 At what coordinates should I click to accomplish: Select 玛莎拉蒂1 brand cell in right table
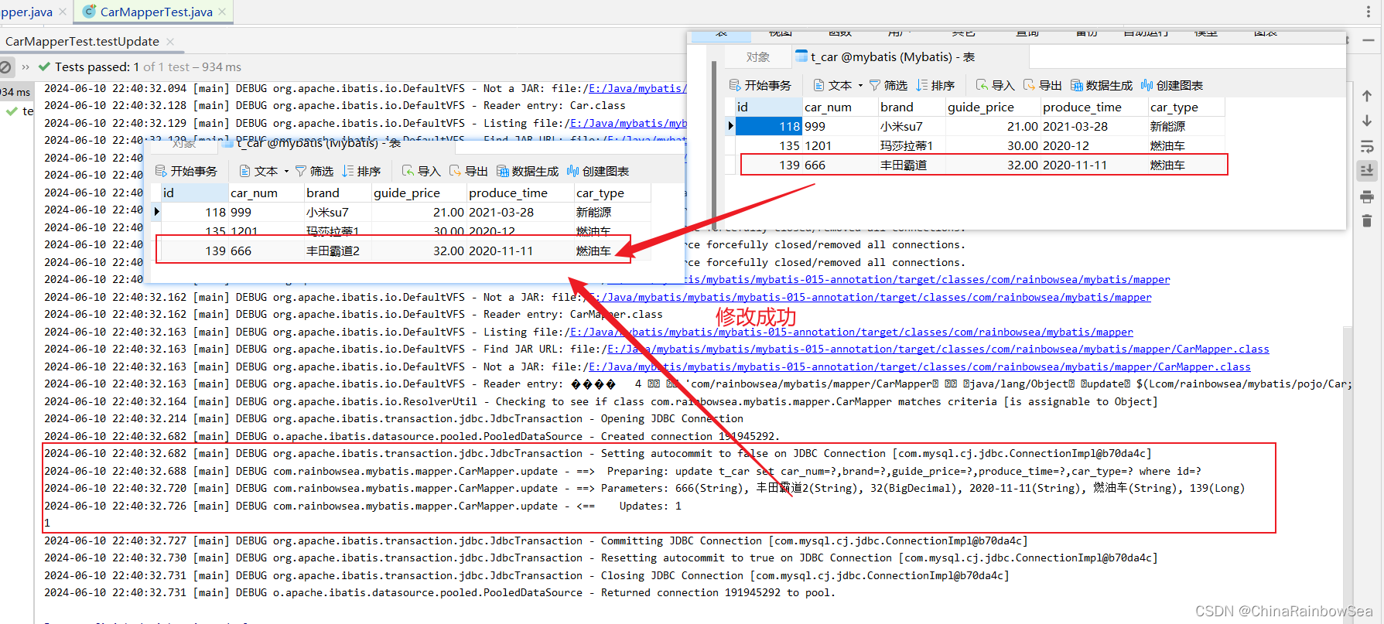911,145
